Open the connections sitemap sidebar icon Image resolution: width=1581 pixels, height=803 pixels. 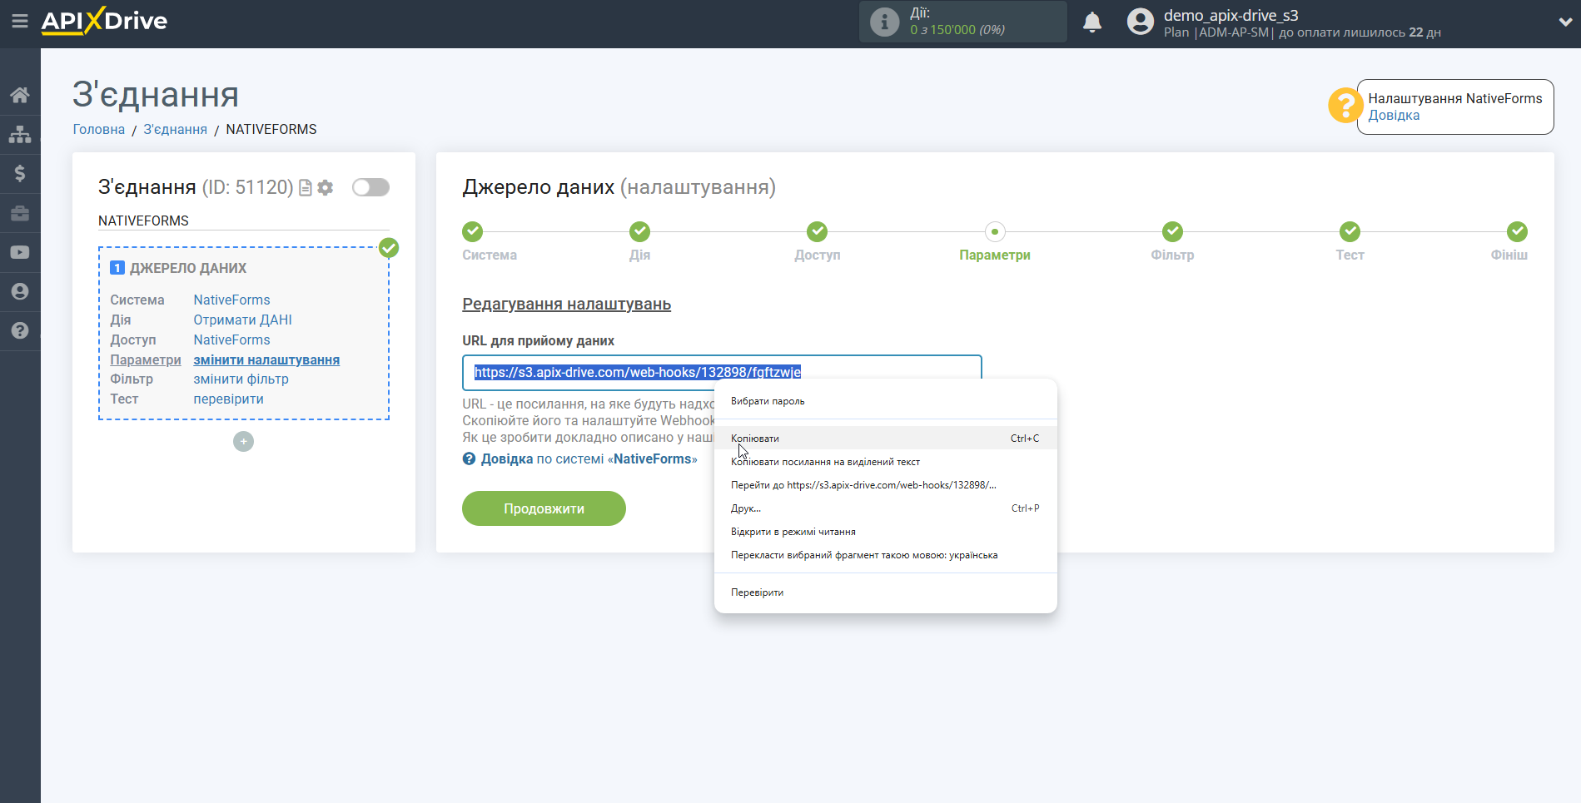(20, 134)
